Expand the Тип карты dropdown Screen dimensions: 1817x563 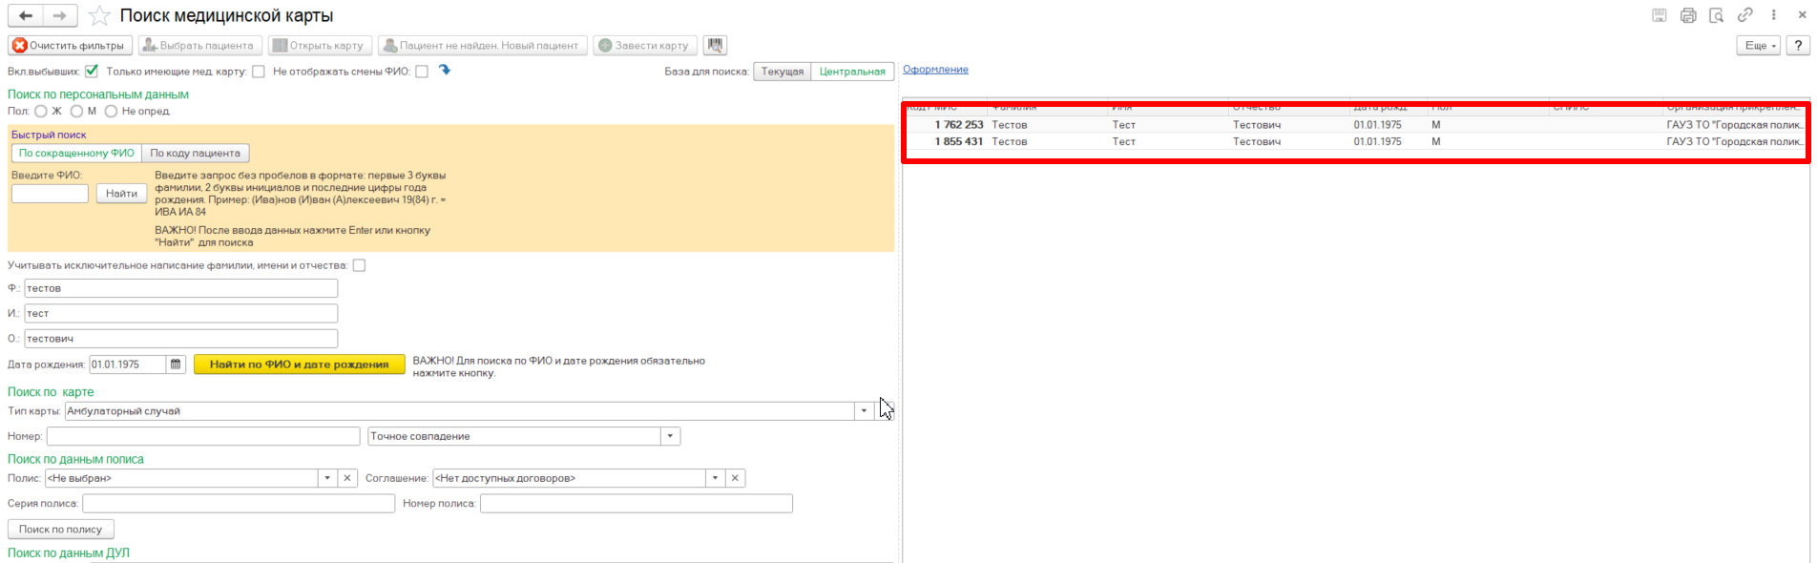pyautogui.click(x=864, y=411)
